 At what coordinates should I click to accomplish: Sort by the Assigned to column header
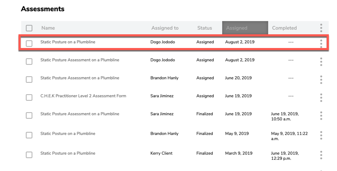coord(165,28)
